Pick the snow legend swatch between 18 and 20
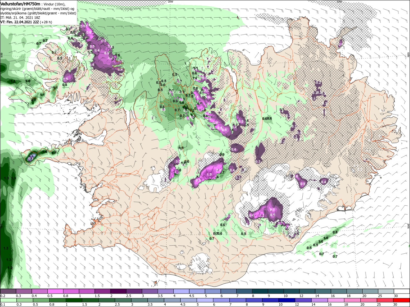Screen dimensions: 410x307 click(x=355, y=291)
